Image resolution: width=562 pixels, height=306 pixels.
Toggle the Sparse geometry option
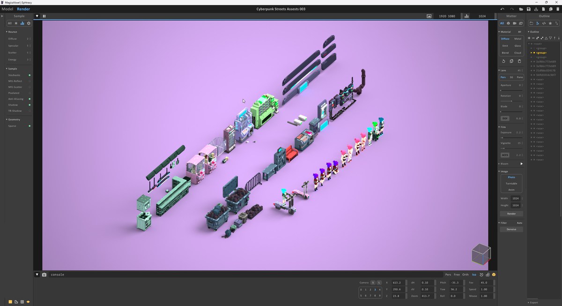[x=30, y=126]
